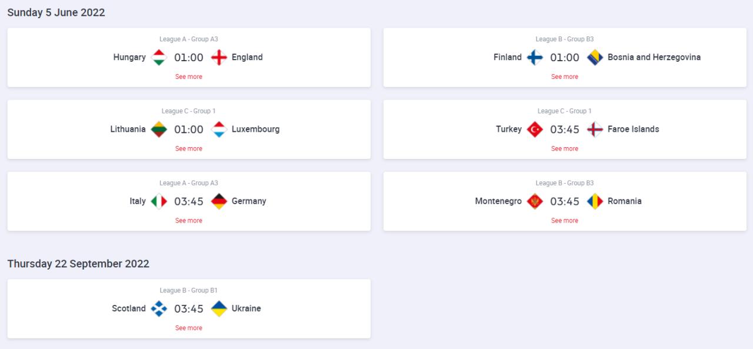
Task: Open See more for Montenegro vs Romania
Action: (565, 220)
